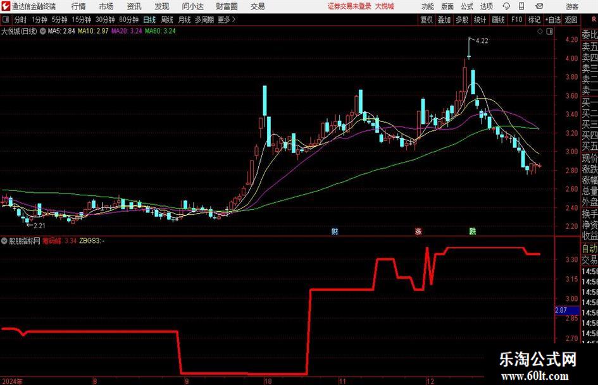Open the 发现 menu
Image resolution: width=598 pixels, height=385 pixels.
click(162, 6)
